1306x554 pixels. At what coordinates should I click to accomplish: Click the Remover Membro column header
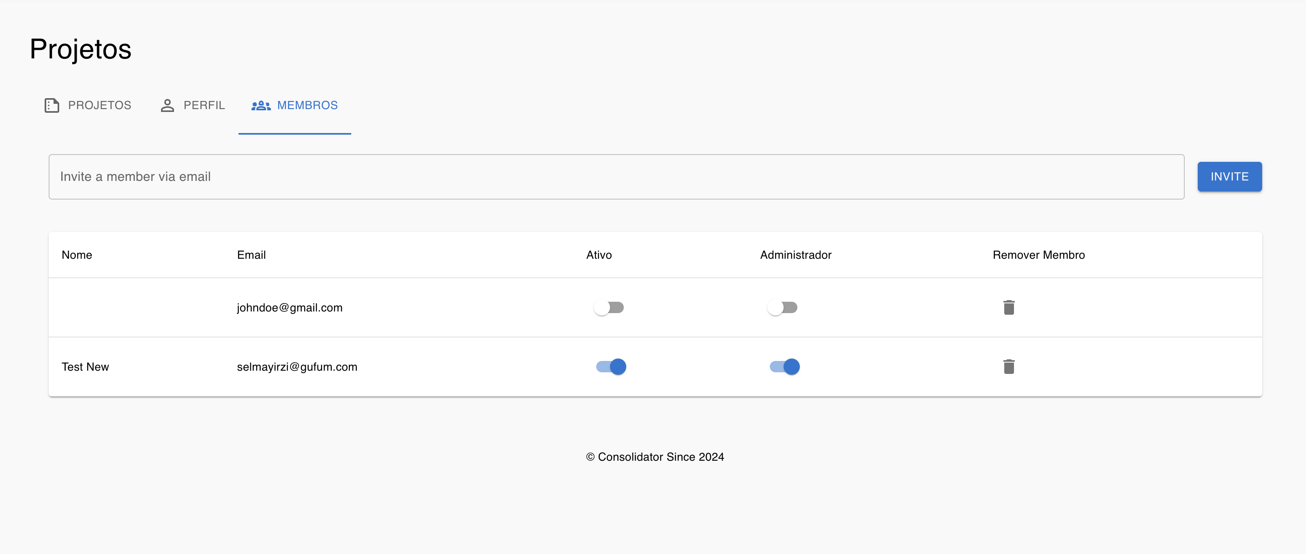tap(1038, 255)
